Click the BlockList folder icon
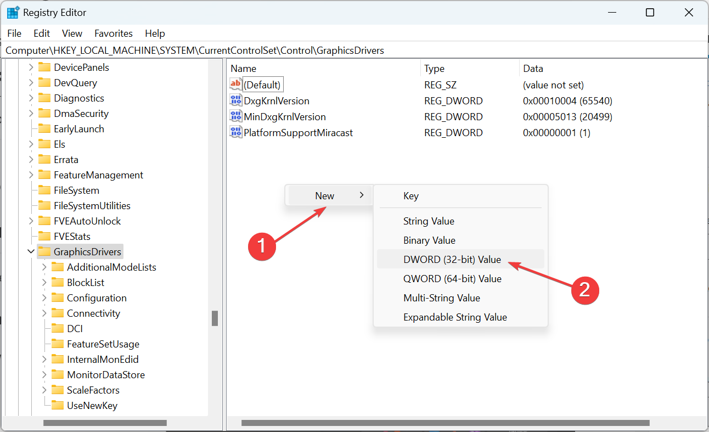709x432 pixels. (x=58, y=282)
